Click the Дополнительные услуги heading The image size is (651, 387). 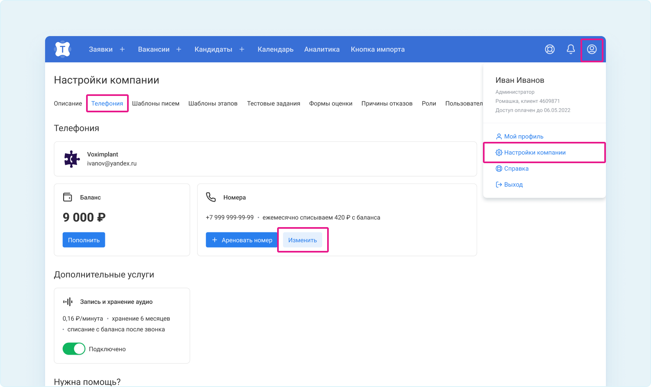pyautogui.click(x=104, y=275)
